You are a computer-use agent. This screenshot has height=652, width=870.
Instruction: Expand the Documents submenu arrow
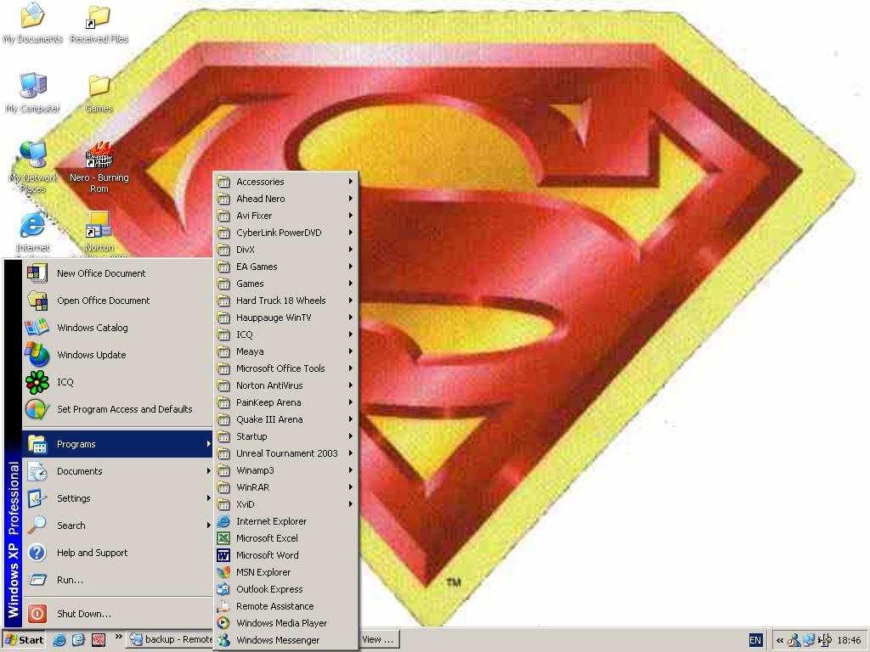209,471
